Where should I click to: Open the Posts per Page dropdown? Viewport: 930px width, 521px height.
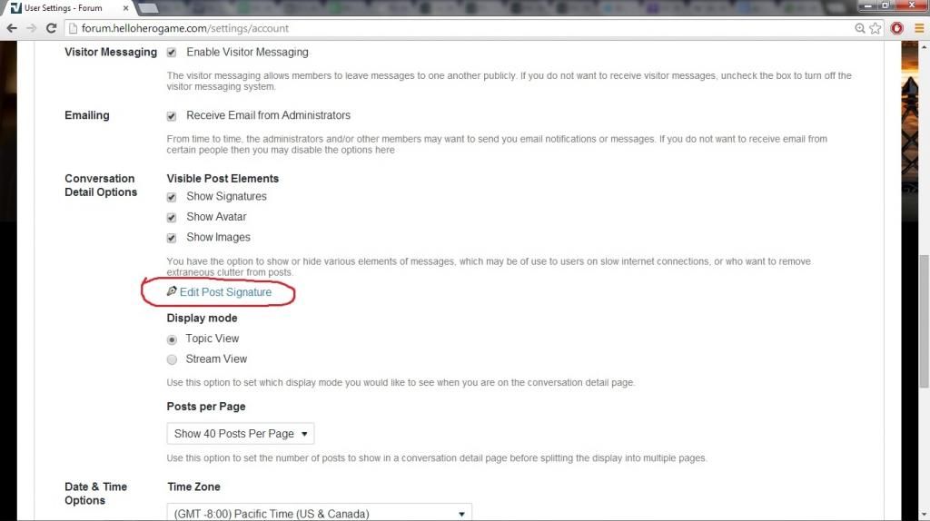(x=241, y=434)
